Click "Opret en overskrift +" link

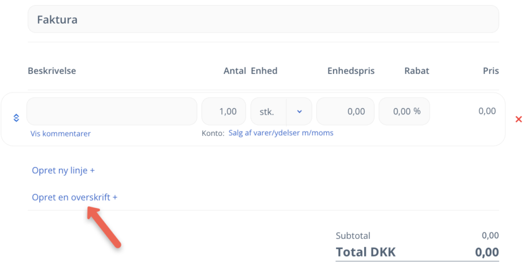(75, 197)
